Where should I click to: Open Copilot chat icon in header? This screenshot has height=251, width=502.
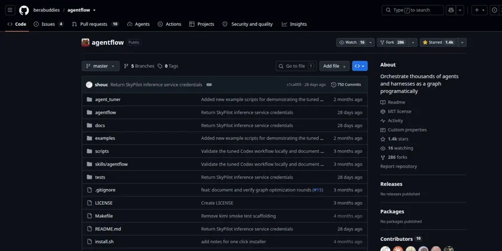[x=451, y=10]
